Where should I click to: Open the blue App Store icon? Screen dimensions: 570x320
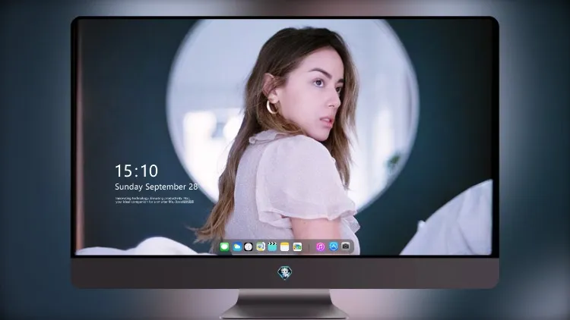334,246
